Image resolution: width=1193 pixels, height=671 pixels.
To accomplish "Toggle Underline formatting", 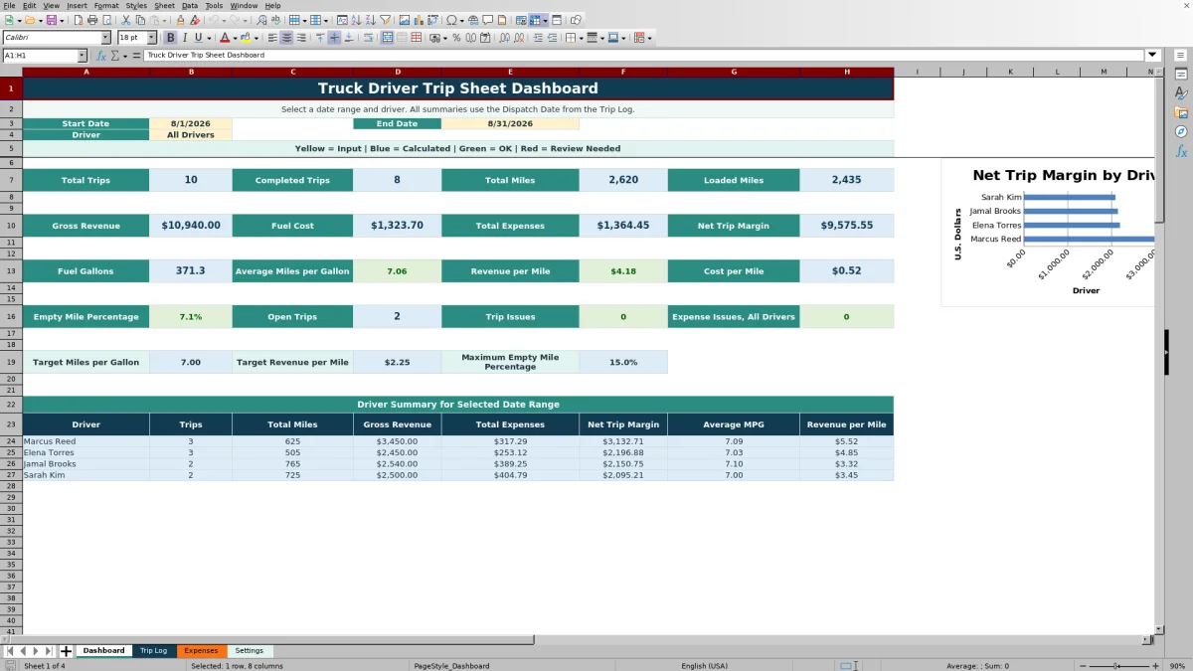I will (199, 38).
